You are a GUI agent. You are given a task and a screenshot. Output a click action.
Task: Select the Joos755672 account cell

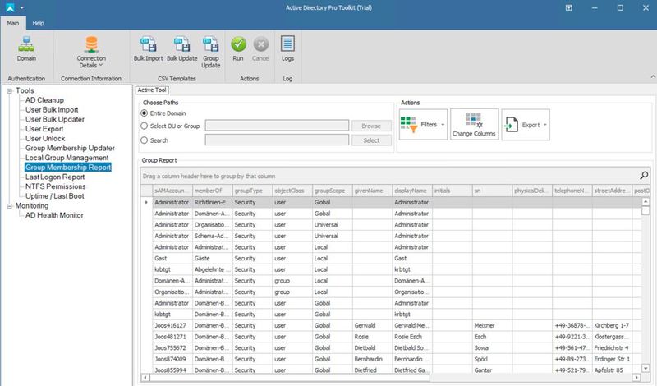click(x=172, y=348)
